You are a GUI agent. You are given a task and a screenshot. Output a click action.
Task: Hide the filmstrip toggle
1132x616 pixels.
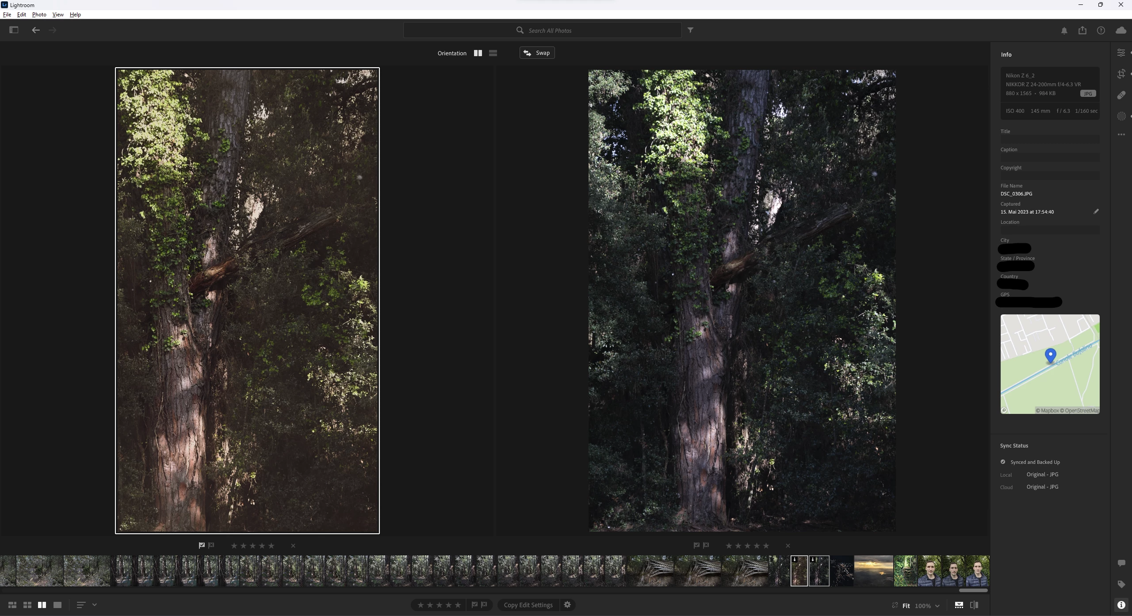[959, 605]
